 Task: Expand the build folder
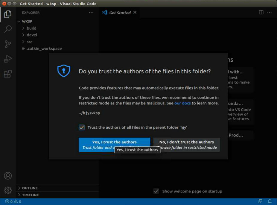pyautogui.click(x=23, y=28)
